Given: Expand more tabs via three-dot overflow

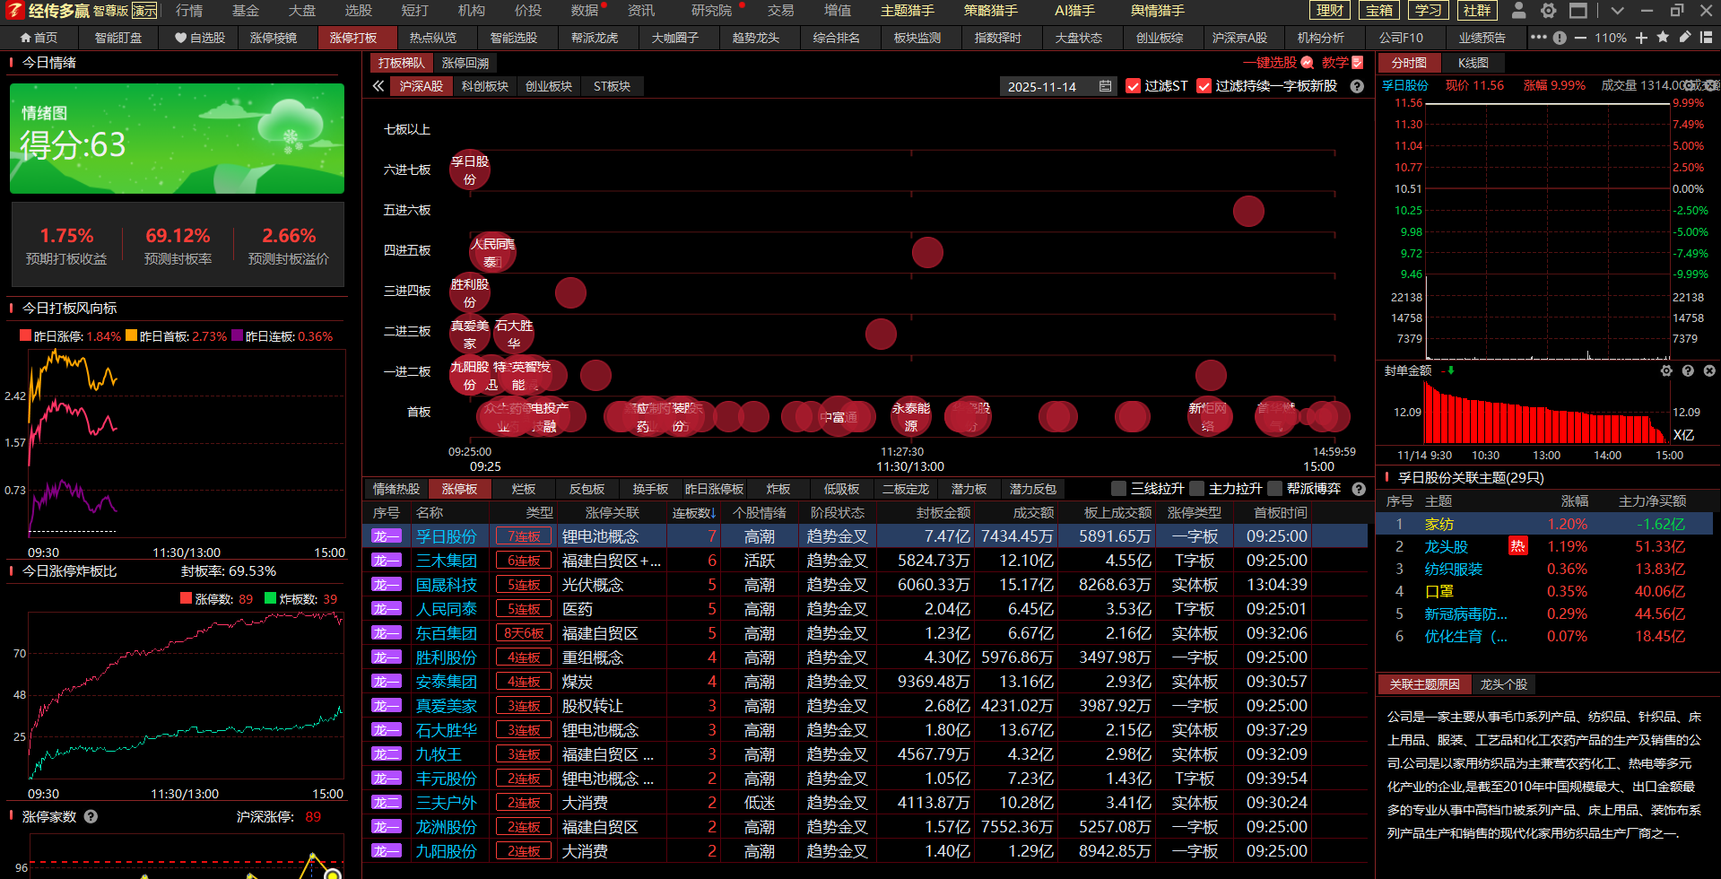Looking at the screenshot, I should click(1538, 38).
